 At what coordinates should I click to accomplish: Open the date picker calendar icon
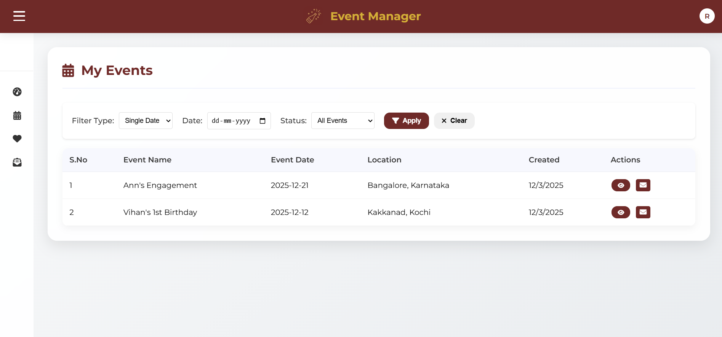click(x=263, y=121)
